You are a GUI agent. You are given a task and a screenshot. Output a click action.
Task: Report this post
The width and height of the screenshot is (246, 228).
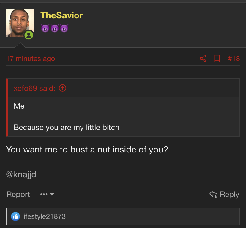pos(18,194)
